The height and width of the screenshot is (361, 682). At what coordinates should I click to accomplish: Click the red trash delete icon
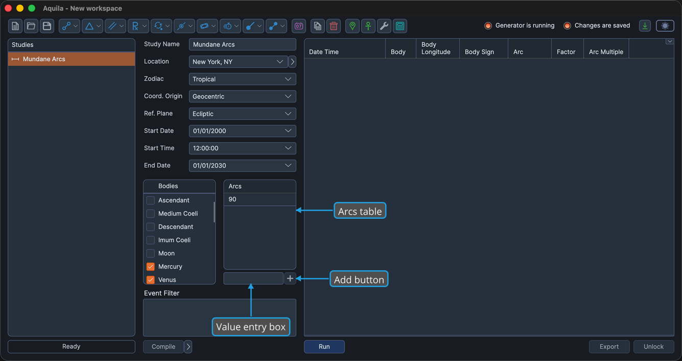click(x=334, y=26)
